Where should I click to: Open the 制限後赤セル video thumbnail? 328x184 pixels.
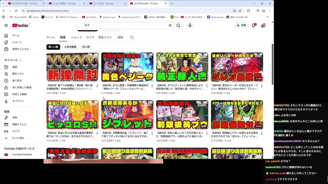[237, 115]
